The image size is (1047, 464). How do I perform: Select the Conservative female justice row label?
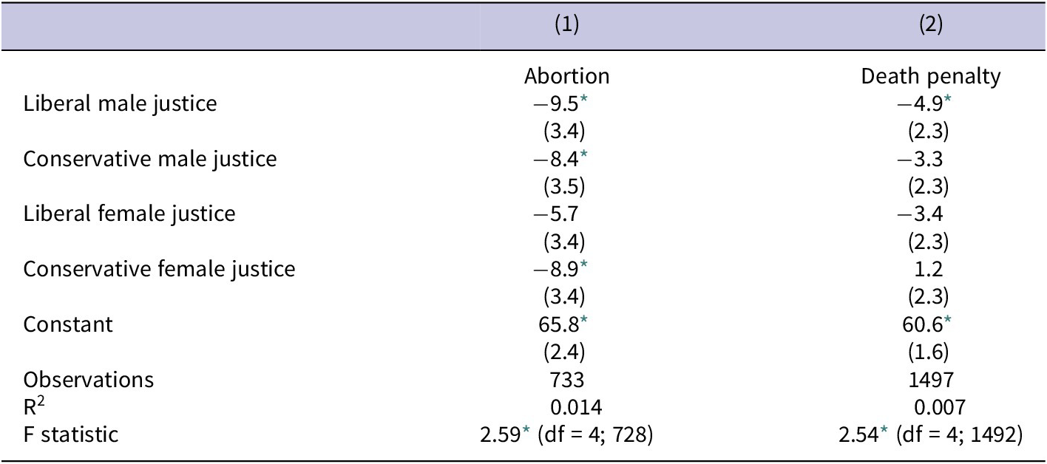click(x=159, y=269)
